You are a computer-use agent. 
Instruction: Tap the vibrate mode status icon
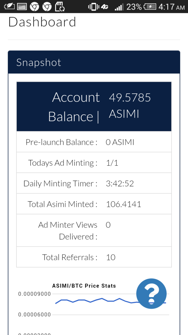click(93, 7)
